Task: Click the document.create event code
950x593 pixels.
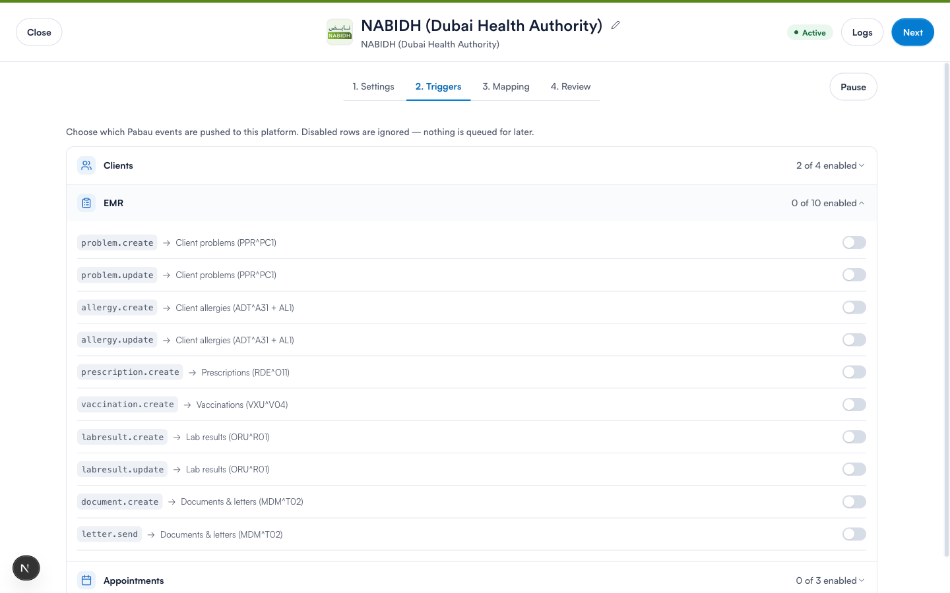Action: point(120,501)
